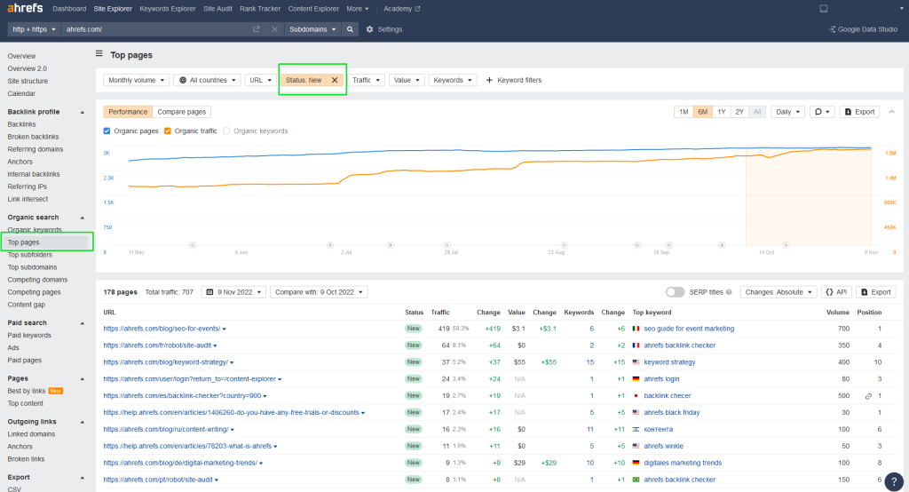Viewport: 909px width, 492px height.
Task: Open the help question mark bubble
Action: coord(894,481)
